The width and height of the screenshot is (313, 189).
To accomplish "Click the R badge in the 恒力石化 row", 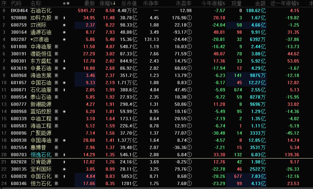I will pos(56,184).
